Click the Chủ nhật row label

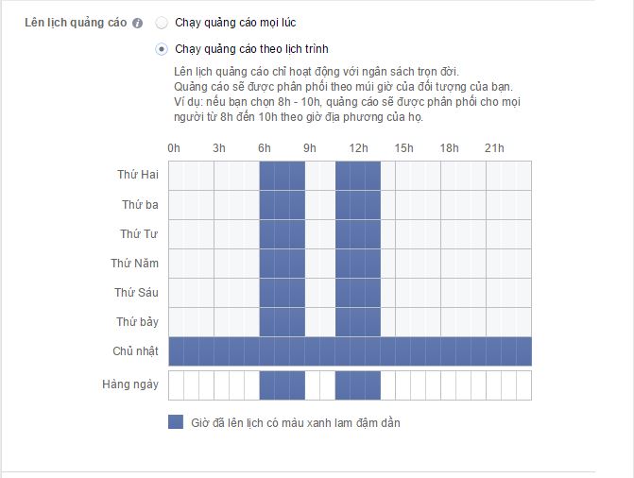(135, 351)
